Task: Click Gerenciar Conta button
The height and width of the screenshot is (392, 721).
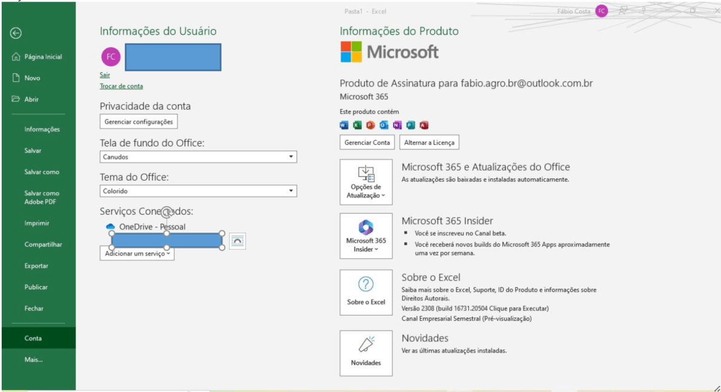Action: (x=367, y=142)
